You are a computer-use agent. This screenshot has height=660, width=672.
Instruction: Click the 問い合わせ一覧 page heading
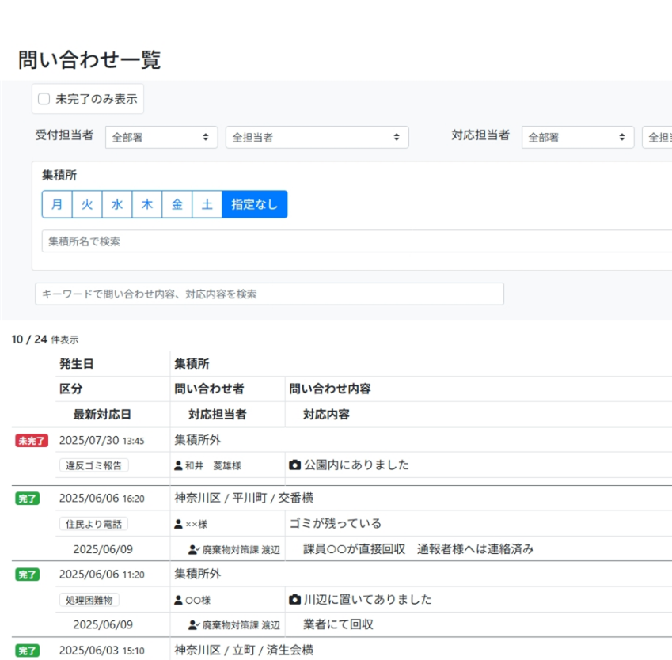click(89, 59)
